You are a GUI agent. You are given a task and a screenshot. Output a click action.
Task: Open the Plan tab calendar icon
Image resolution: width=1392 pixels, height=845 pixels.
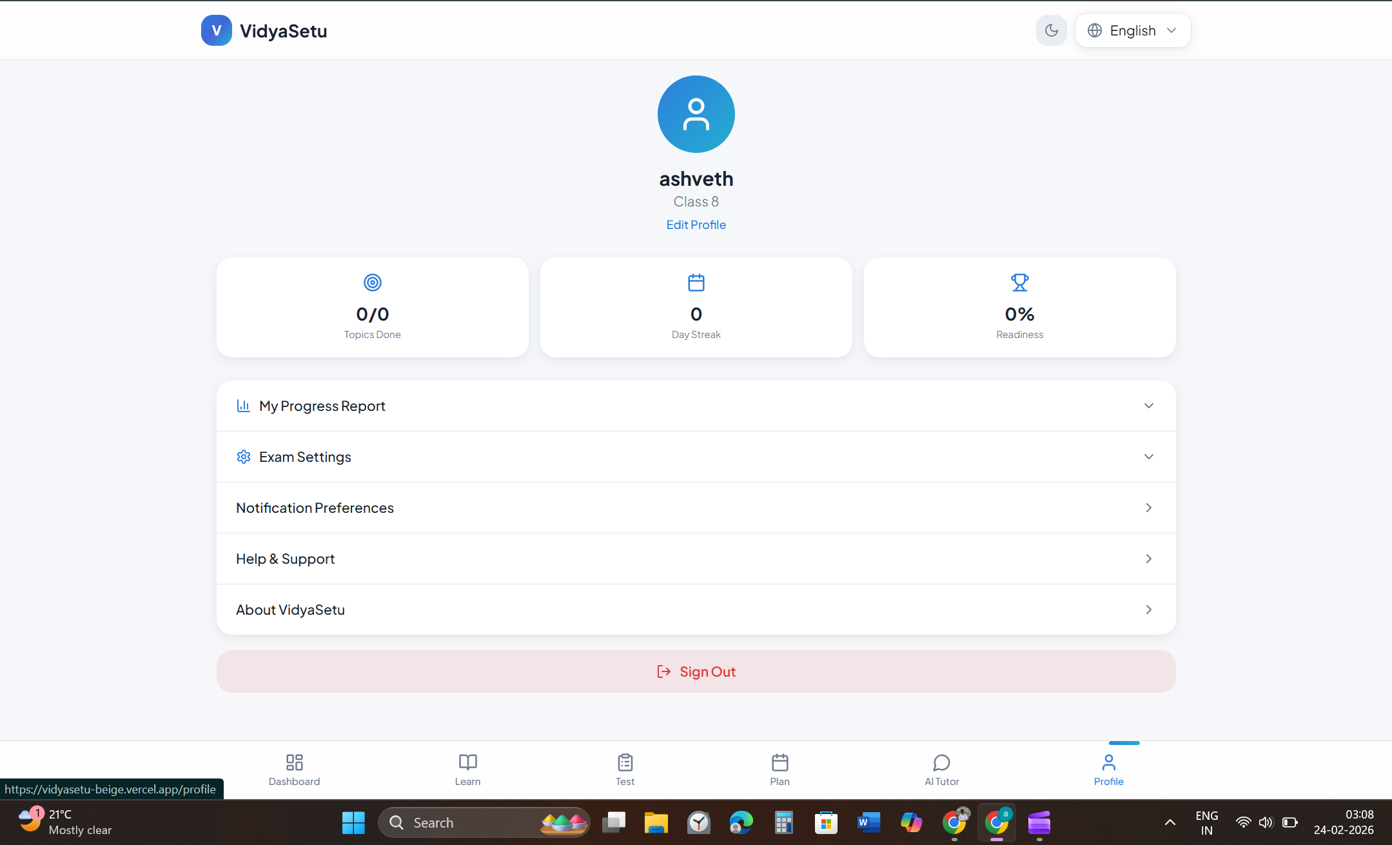(x=779, y=763)
